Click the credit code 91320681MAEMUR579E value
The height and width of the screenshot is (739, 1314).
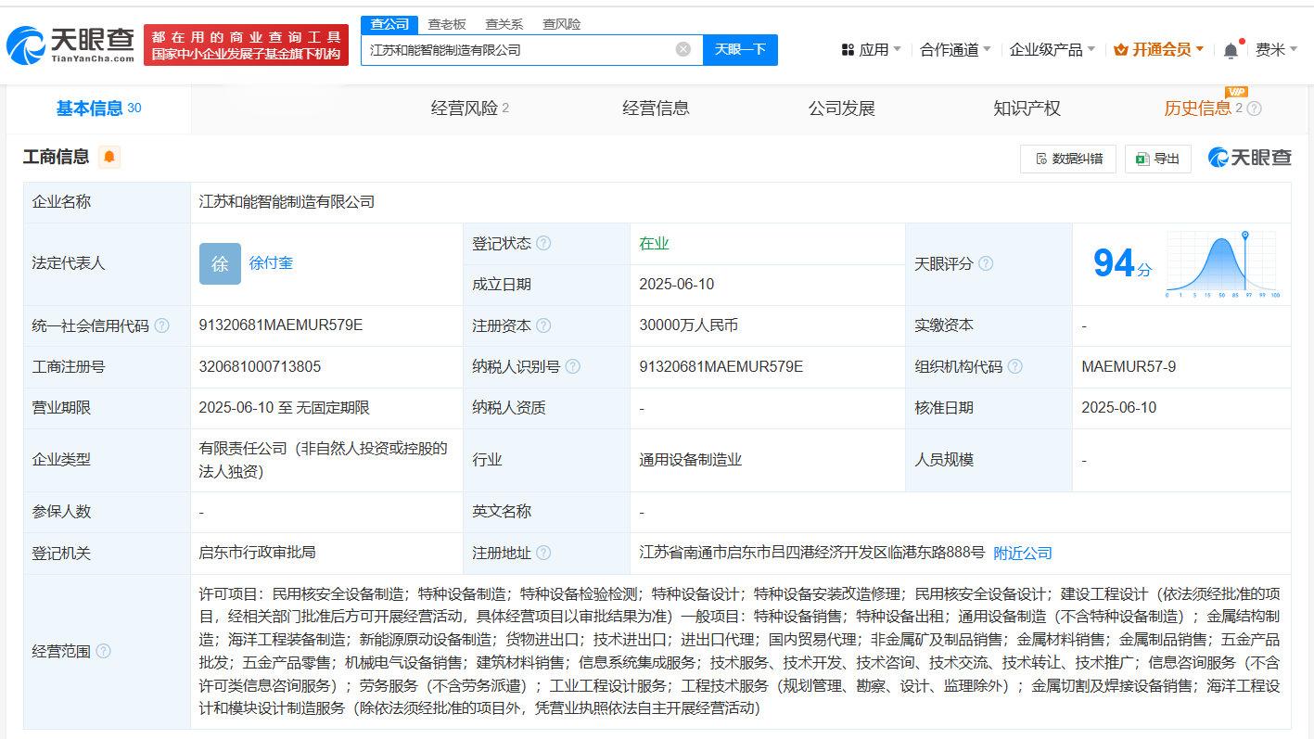[x=281, y=325]
